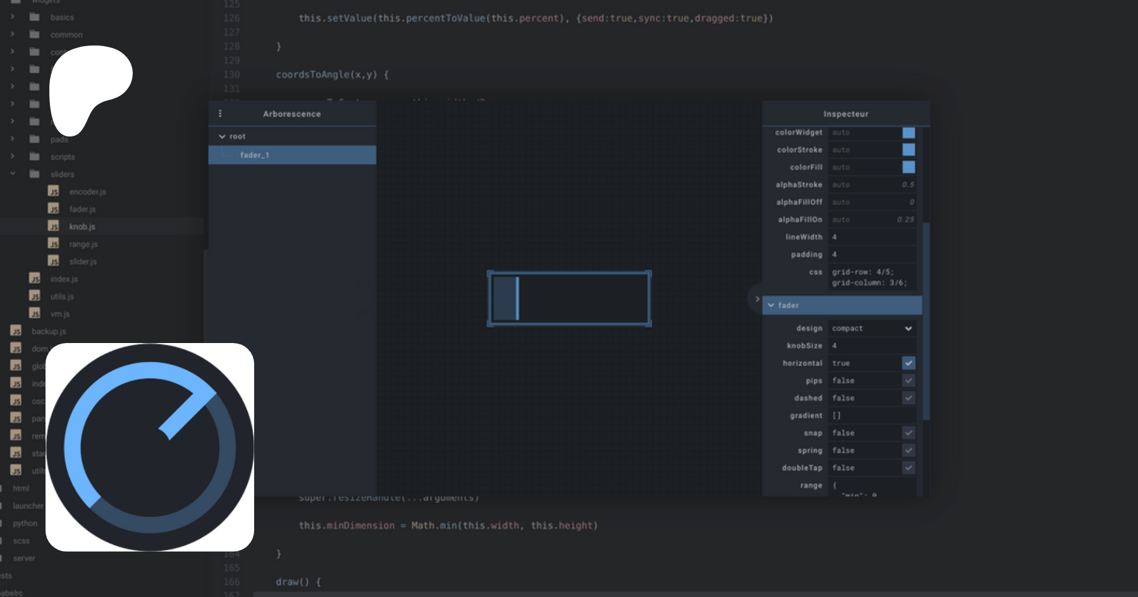Open the design dropdown showing compact

point(872,329)
